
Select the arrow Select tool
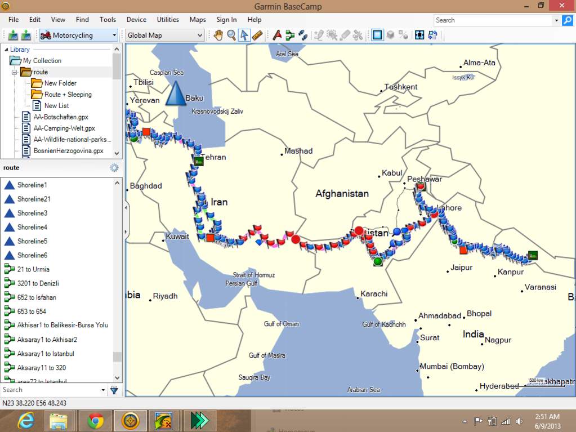(x=244, y=35)
